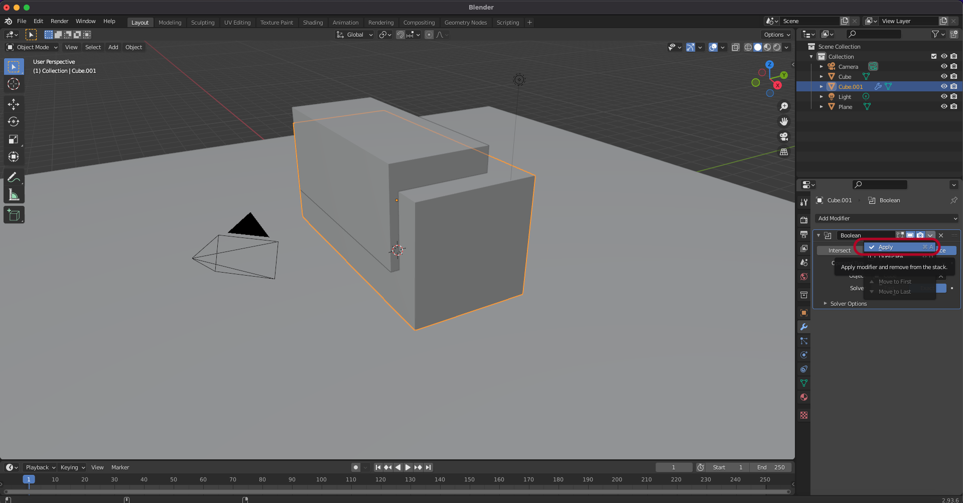The width and height of the screenshot is (963, 503).
Task: Select the Intersect operation button
Action: click(839, 250)
